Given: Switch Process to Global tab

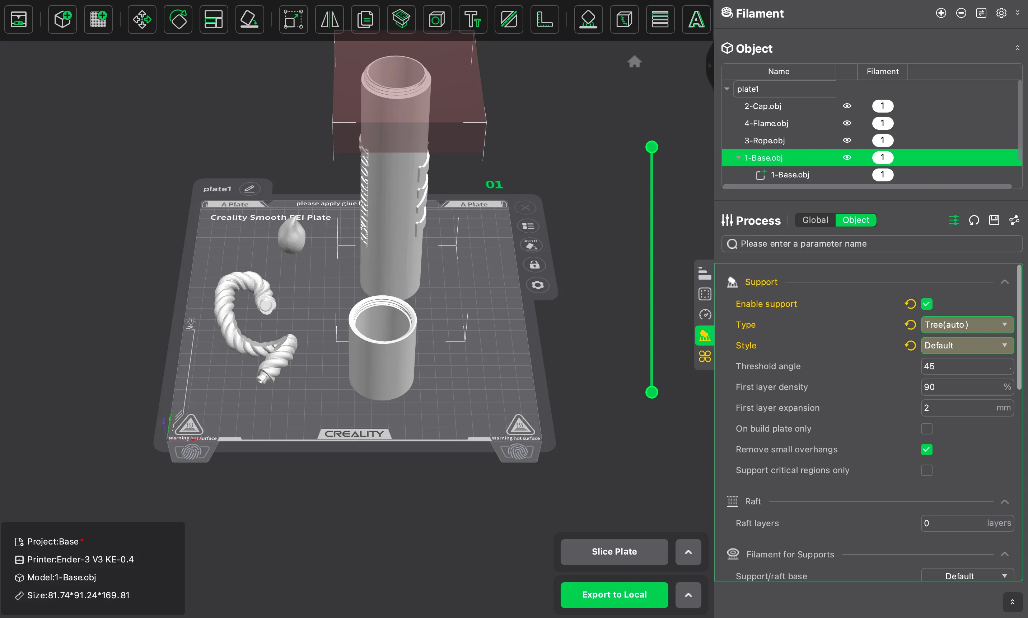Looking at the screenshot, I should pyautogui.click(x=815, y=220).
